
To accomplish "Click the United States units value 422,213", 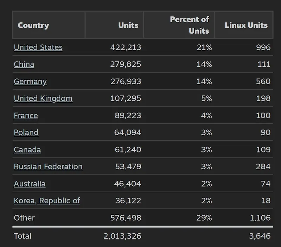I will [x=125, y=47].
